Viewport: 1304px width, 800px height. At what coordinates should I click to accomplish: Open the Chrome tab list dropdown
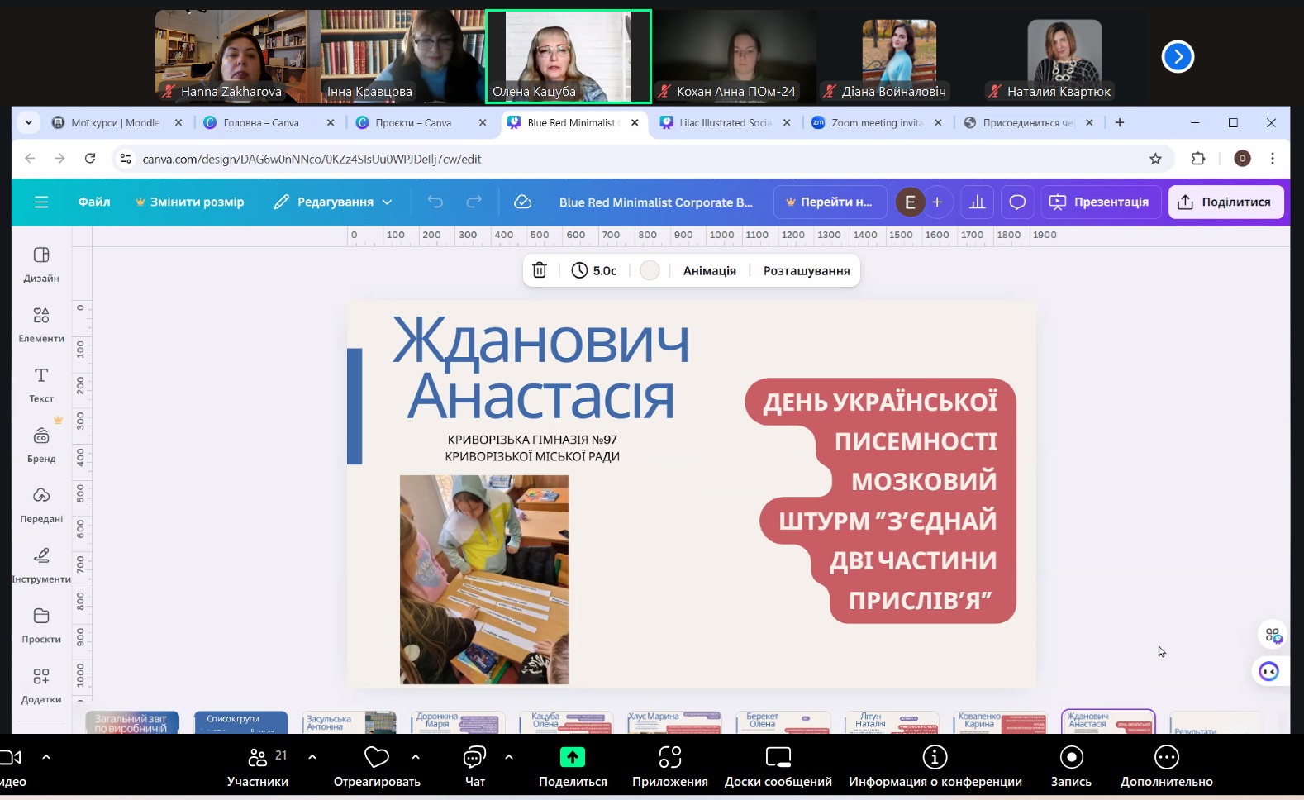(x=29, y=122)
